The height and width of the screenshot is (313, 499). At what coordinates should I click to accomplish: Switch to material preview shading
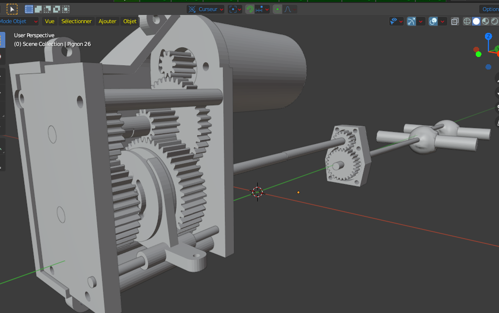point(485,21)
